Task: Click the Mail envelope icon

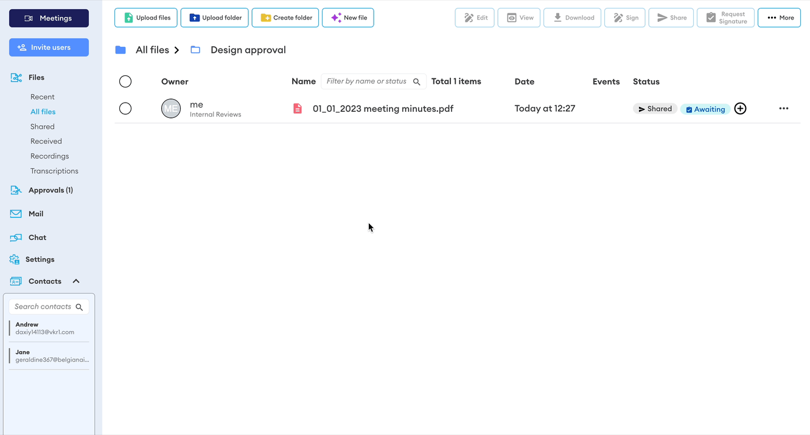Action: point(16,214)
